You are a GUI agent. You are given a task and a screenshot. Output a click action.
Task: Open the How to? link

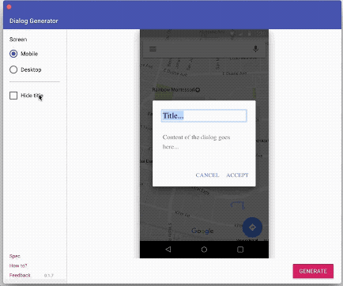pos(18,265)
